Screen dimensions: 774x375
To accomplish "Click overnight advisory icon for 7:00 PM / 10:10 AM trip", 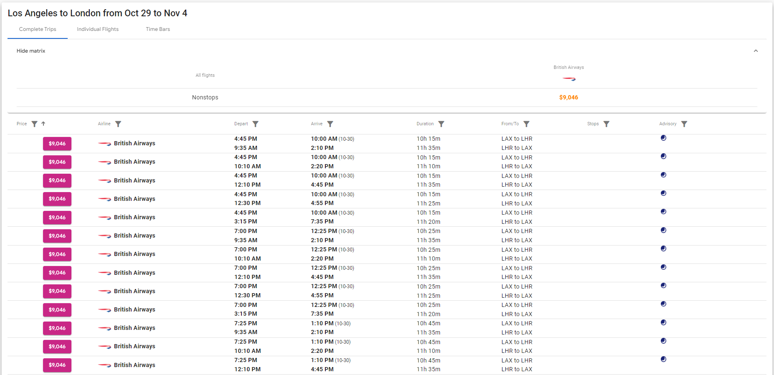I will pyautogui.click(x=663, y=248).
